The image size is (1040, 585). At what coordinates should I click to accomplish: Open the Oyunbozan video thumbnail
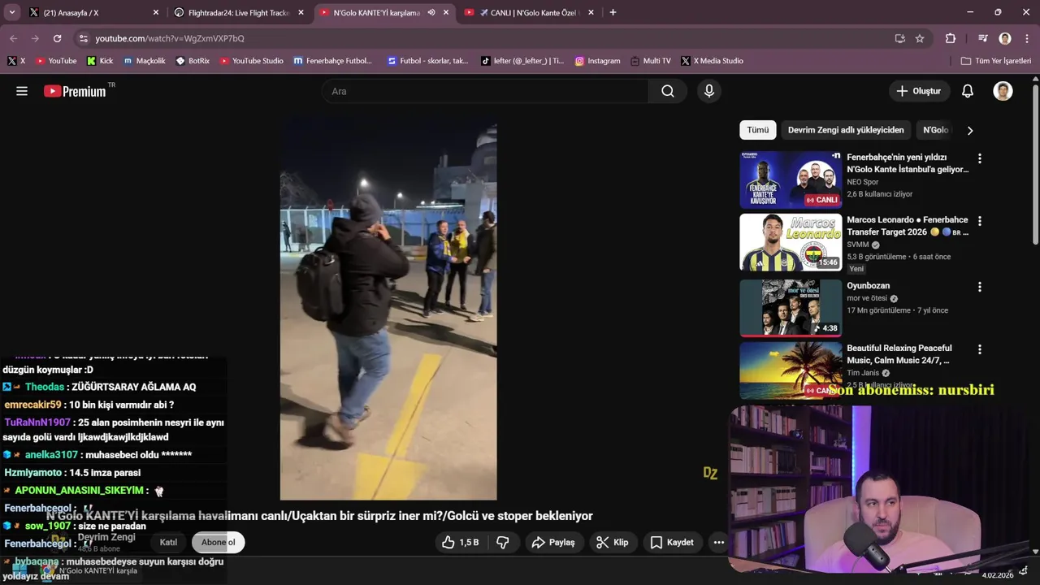tap(791, 307)
